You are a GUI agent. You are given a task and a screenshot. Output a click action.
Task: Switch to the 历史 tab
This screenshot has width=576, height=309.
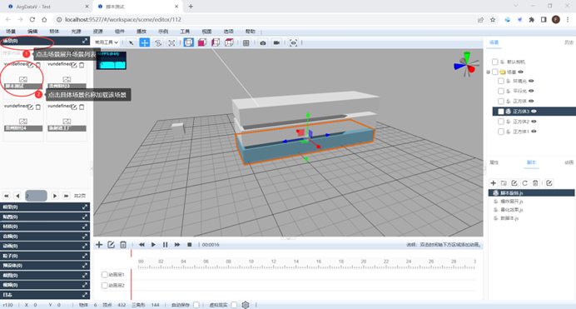tap(569, 42)
